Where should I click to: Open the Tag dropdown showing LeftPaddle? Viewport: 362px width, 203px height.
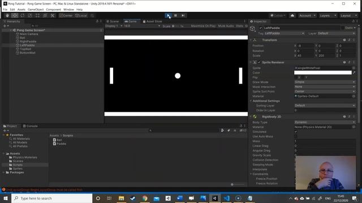(284, 33)
